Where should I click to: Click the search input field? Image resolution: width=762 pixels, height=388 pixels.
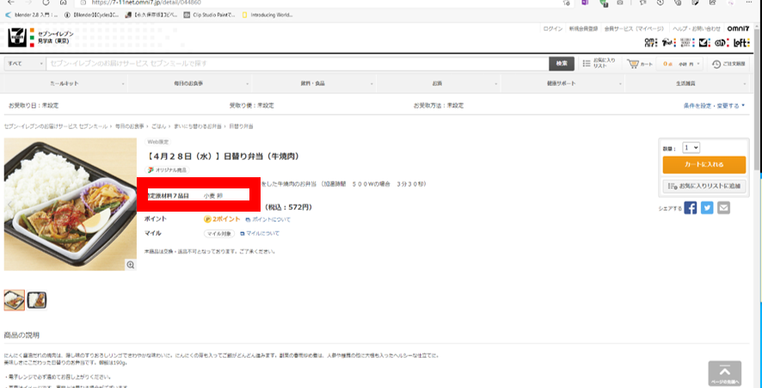point(298,64)
